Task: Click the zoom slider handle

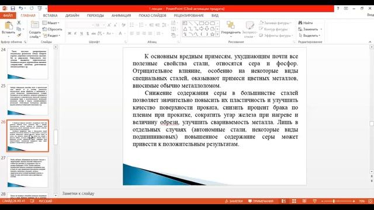Action: point(334,201)
